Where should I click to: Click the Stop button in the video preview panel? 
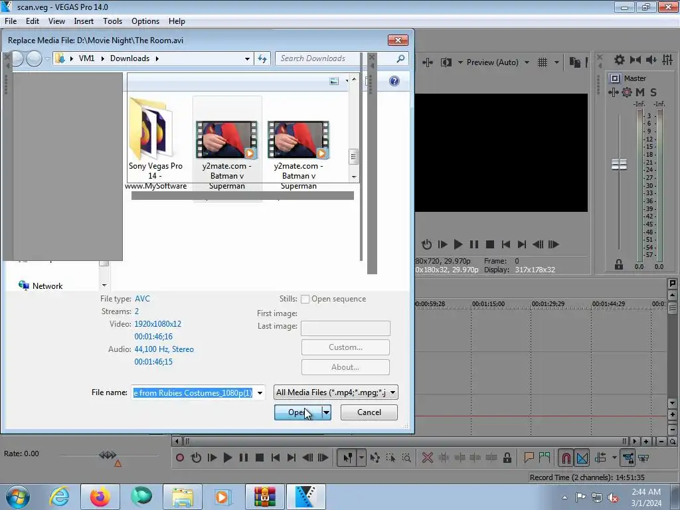(490, 244)
